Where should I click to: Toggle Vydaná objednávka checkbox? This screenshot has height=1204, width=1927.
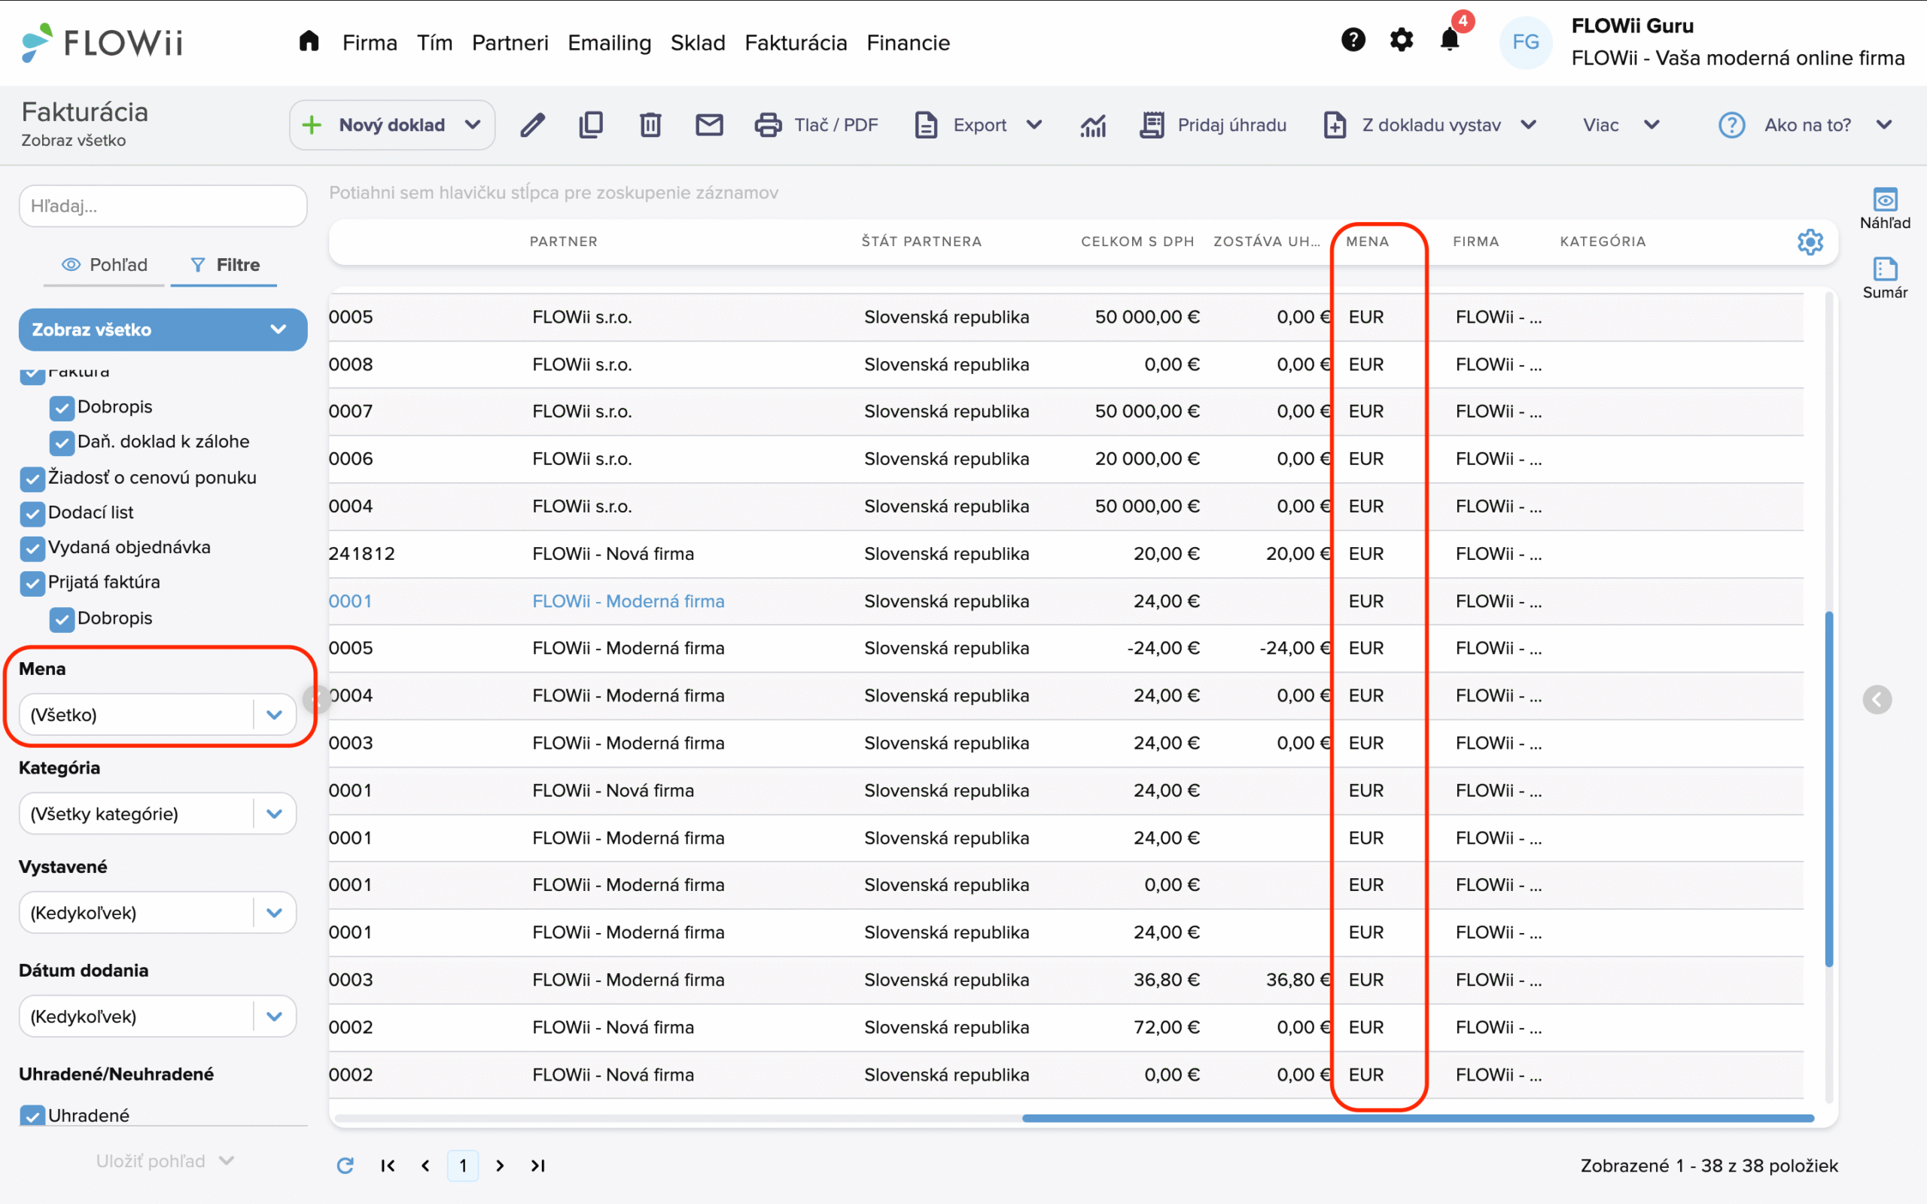32,549
